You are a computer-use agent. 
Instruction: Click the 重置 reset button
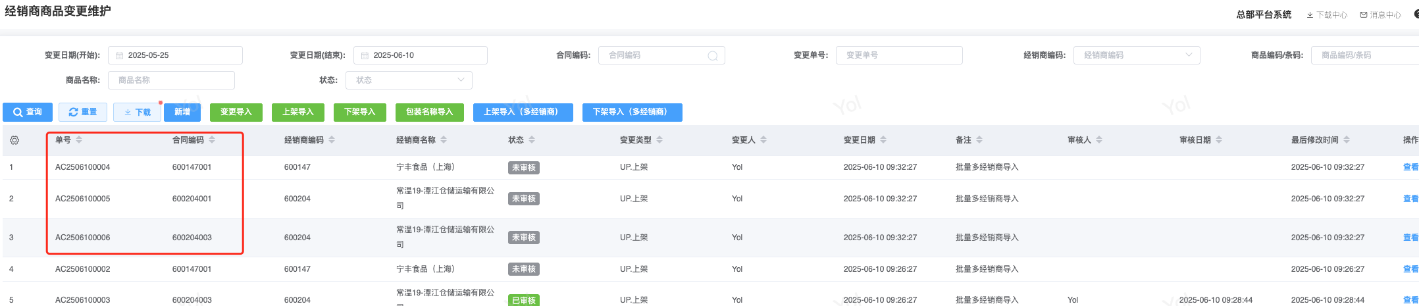point(83,113)
